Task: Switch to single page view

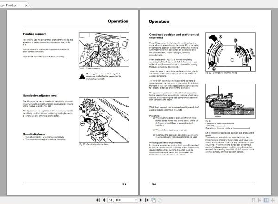Action: point(253,200)
